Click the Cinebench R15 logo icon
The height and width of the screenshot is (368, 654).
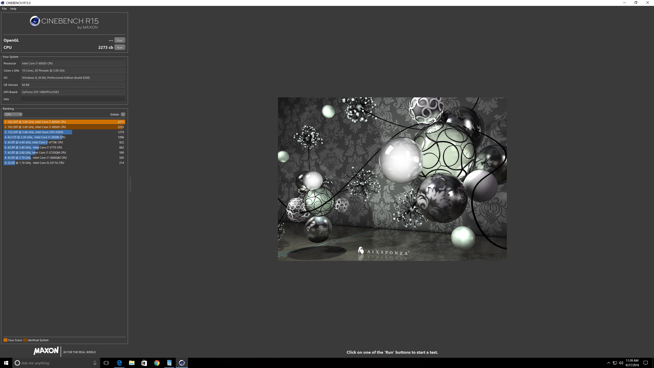tap(35, 21)
